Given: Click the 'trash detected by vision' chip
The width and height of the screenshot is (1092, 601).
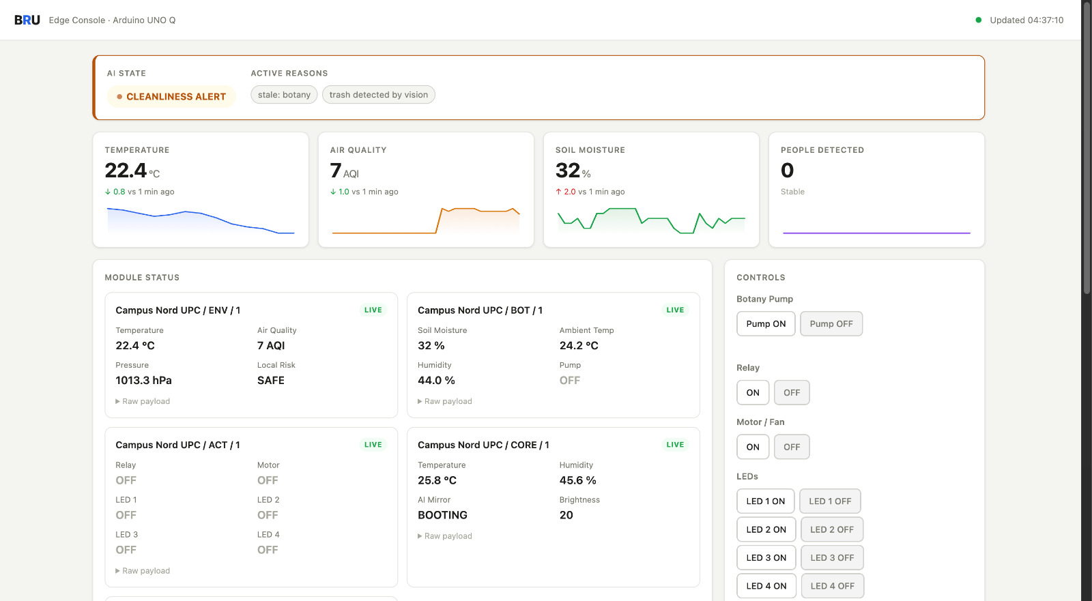Looking at the screenshot, I should [x=379, y=95].
